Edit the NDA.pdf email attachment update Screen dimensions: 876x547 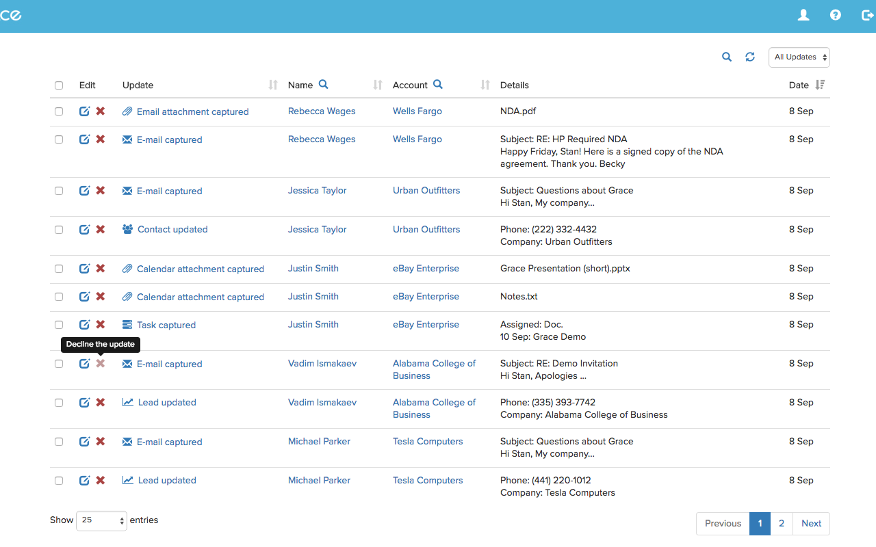pos(84,111)
